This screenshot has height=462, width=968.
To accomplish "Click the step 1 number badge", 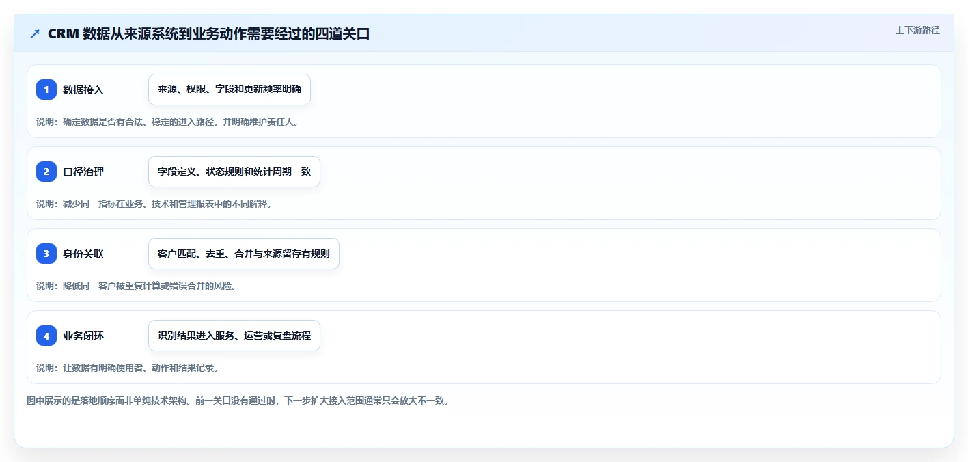I will pyautogui.click(x=46, y=90).
